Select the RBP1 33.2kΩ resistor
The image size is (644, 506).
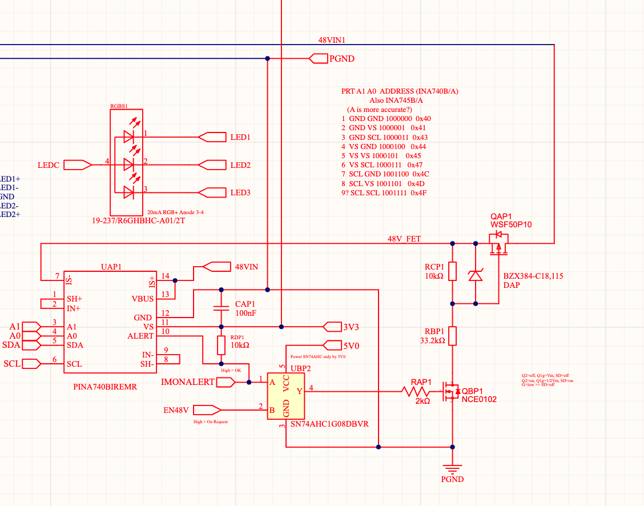tap(452, 336)
